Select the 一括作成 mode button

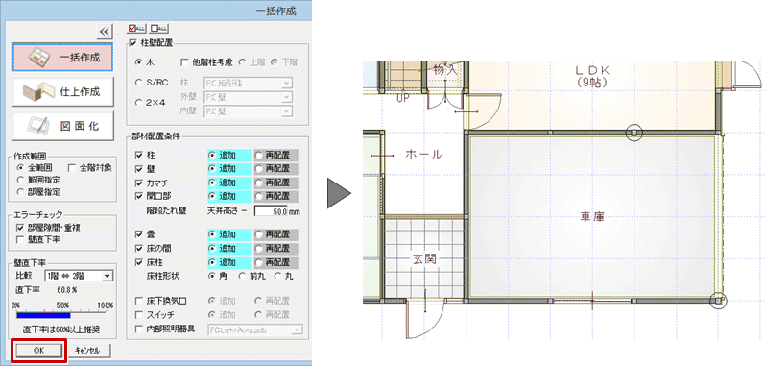[x=63, y=58]
